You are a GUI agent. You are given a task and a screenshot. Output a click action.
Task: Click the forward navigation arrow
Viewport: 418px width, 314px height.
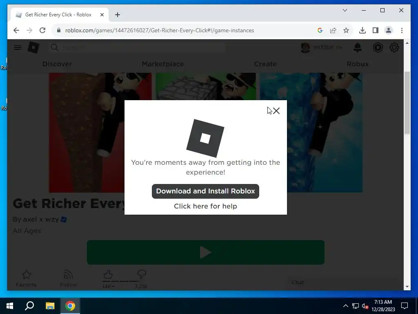click(29, 30)
